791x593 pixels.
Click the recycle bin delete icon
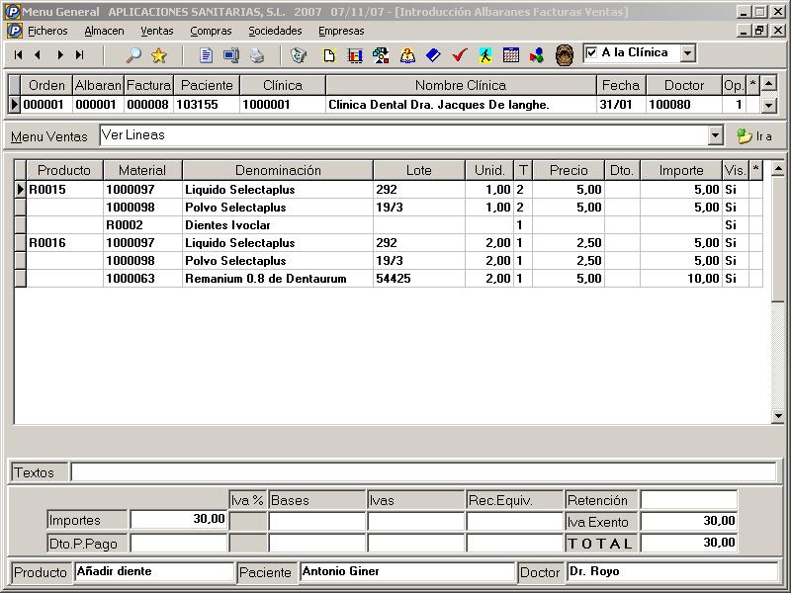click(299, 55)
